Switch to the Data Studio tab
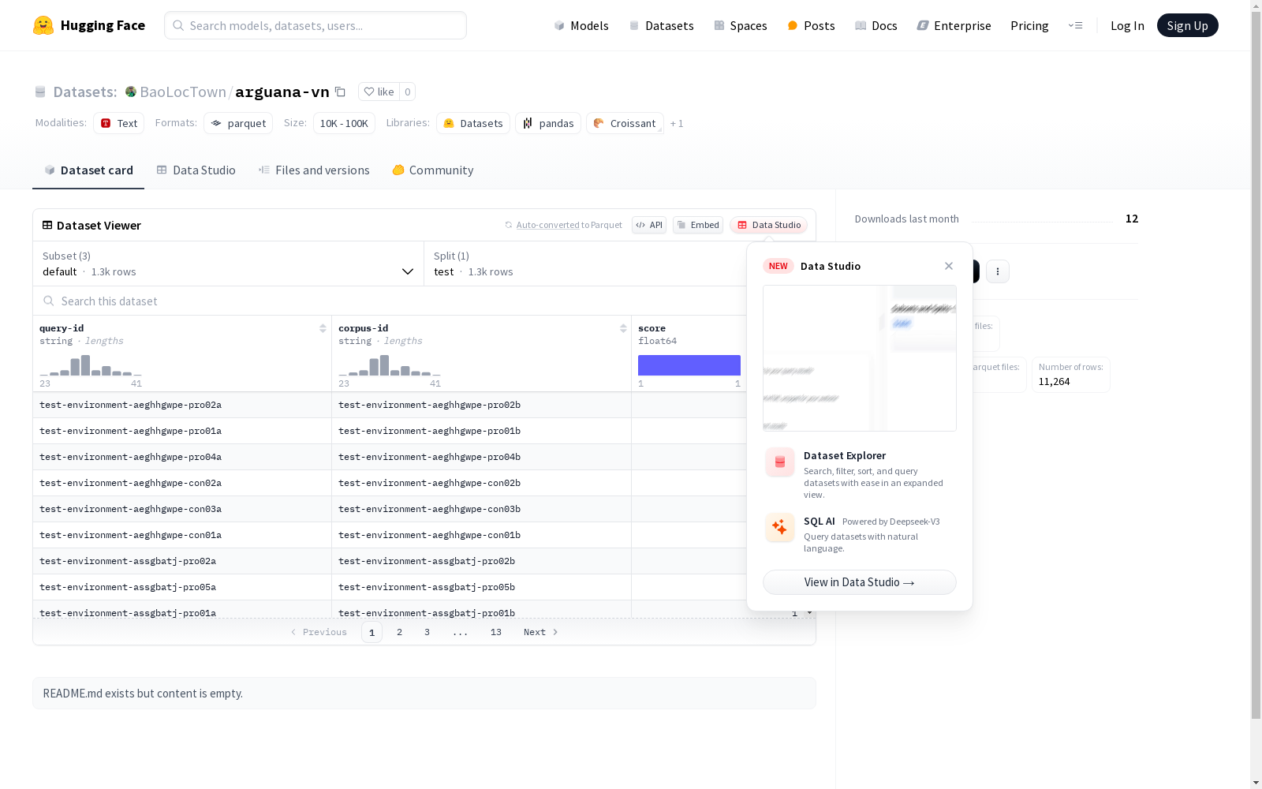Screen dimensions: 1262x789 pyautogui.click(x=196, y=170)
